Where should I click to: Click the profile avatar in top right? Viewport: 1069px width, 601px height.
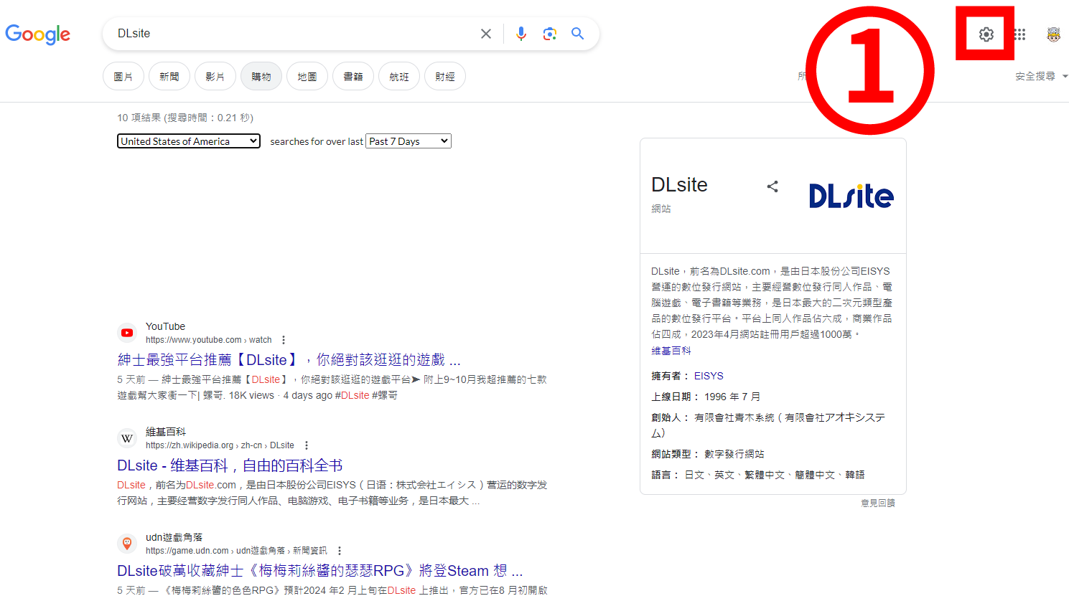click(1052, 33)
